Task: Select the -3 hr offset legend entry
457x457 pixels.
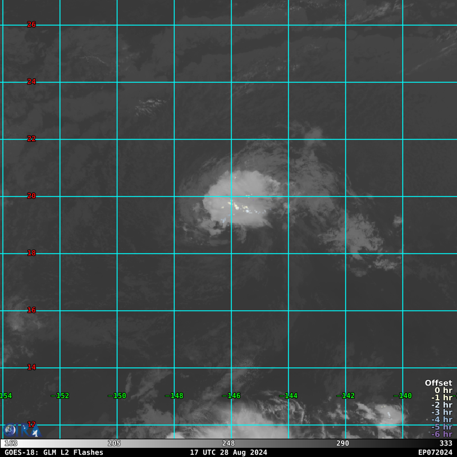Action: (442, 412)
